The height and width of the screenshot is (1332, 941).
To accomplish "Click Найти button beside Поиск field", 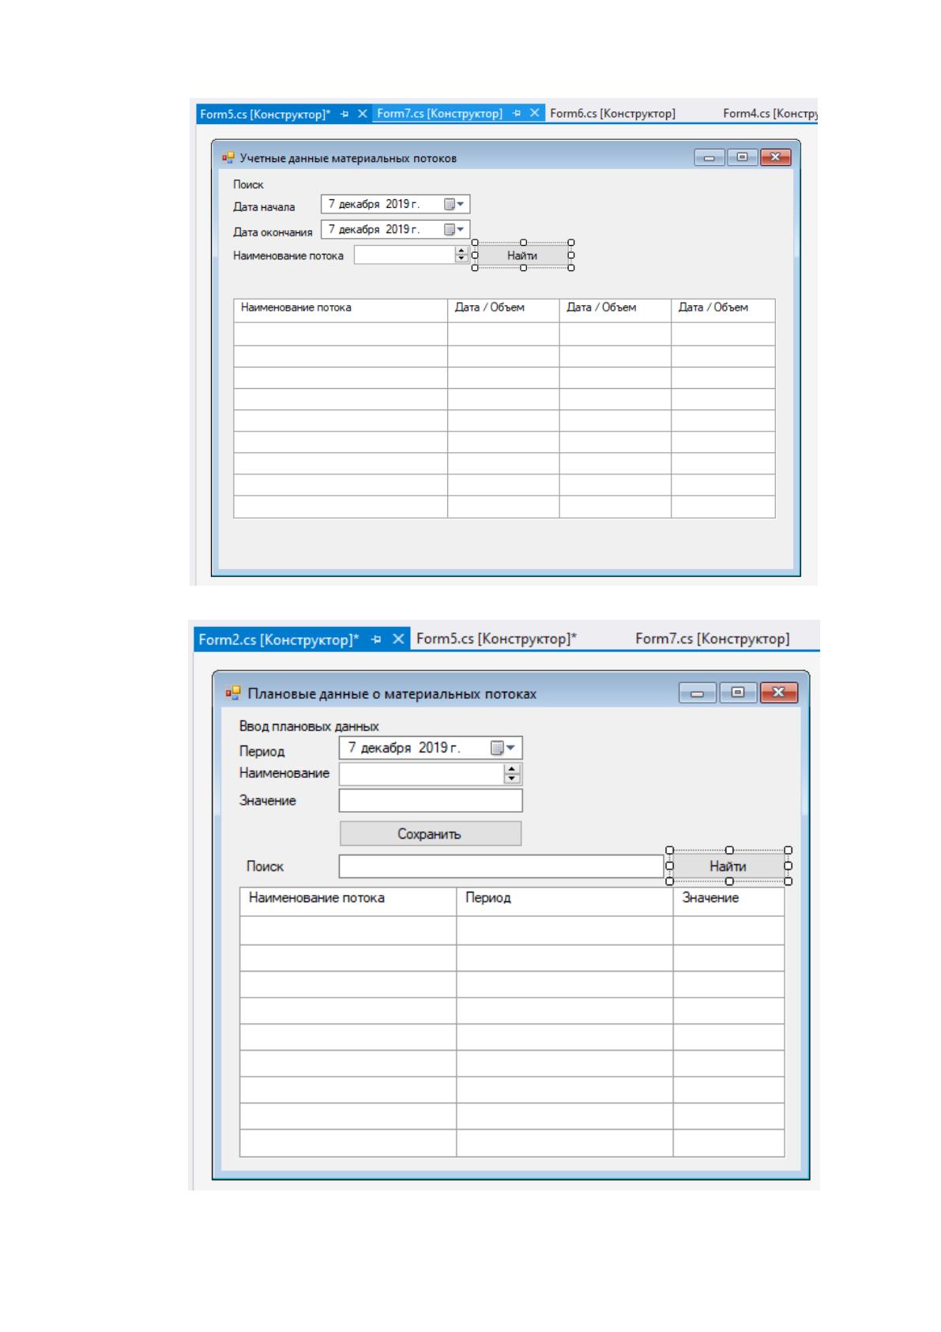I will point(728,866).
